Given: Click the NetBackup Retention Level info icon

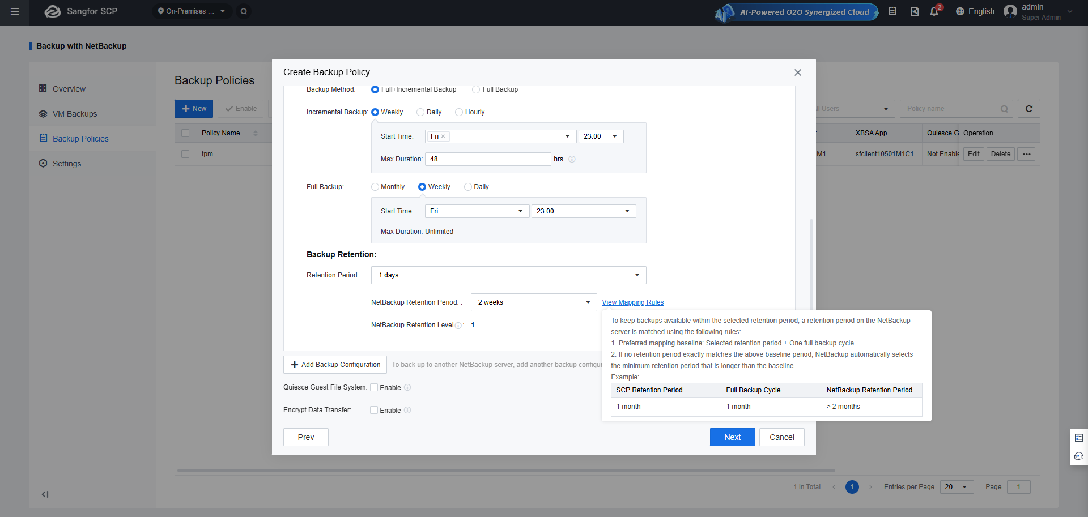Looking at the screenshot, I should click(458, 326).
